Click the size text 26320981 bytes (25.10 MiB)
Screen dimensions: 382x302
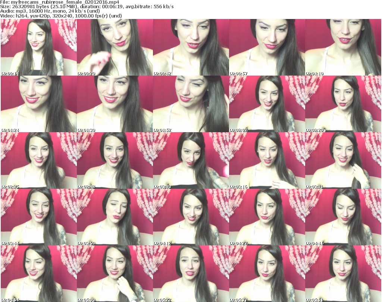(x=44, y=7)
